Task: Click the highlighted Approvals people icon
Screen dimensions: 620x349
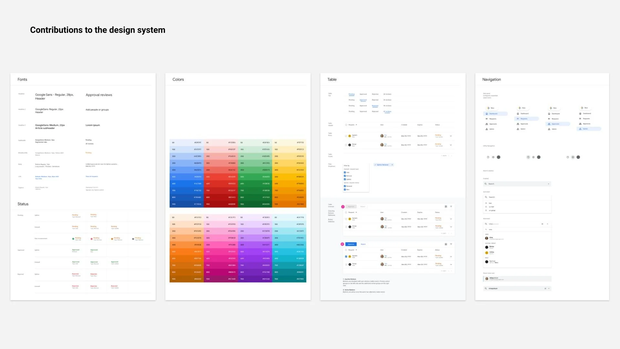Action: (x=549, y=124)
